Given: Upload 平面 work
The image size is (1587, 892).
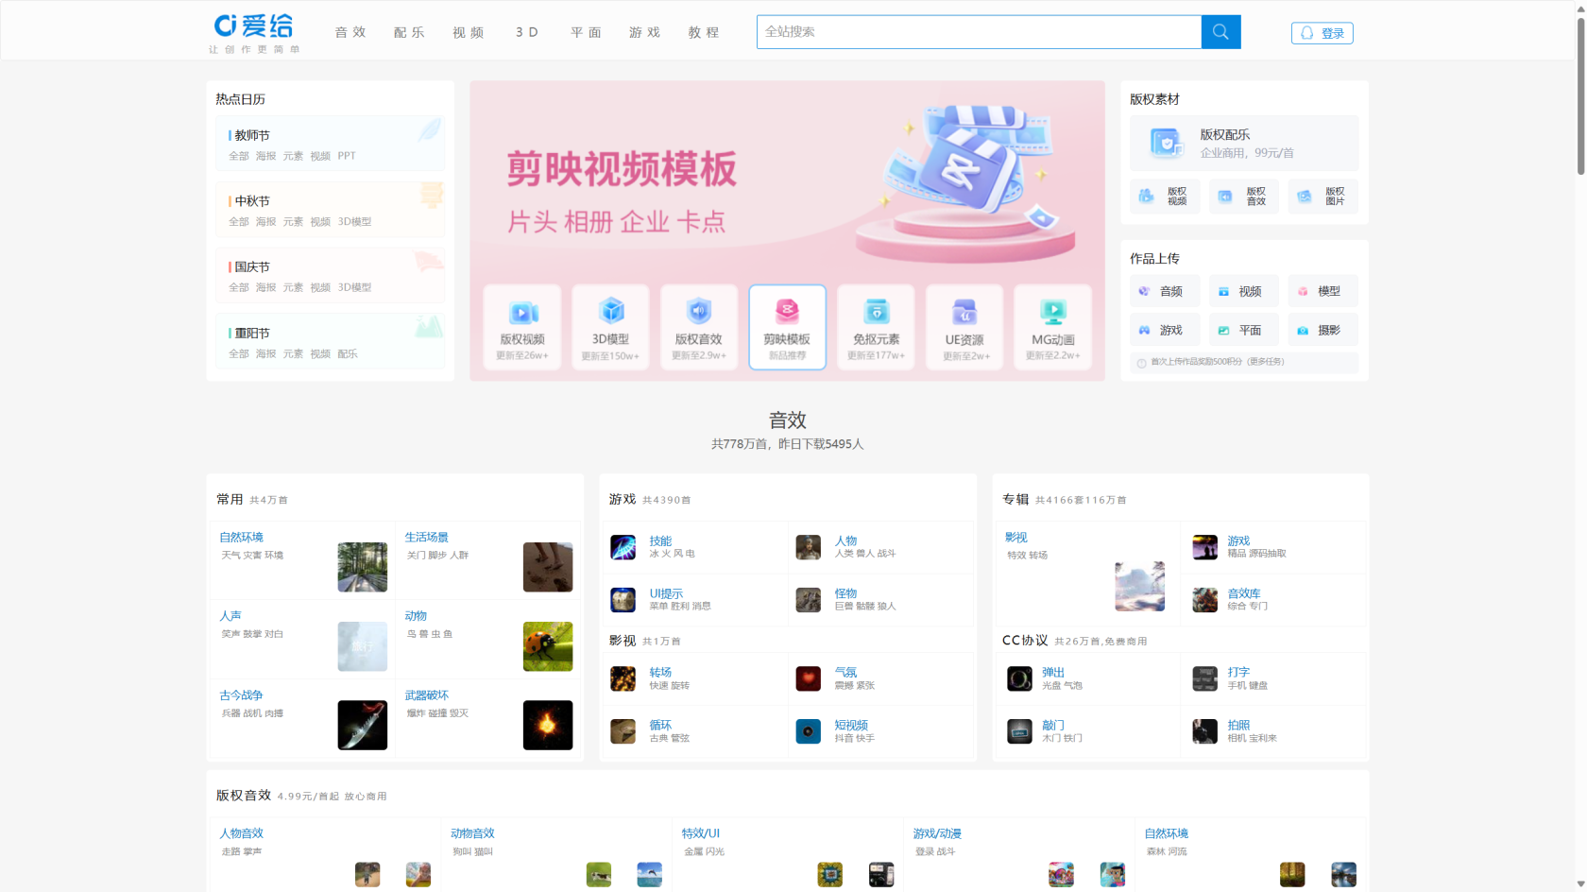Looking at the screenshot, I should (1244, 330).
